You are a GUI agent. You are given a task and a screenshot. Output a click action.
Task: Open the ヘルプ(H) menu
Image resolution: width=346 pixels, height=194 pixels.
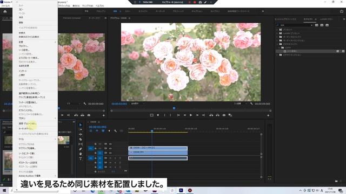pos(99,6)
